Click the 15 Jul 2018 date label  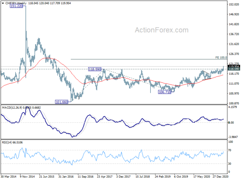[143, 177]
